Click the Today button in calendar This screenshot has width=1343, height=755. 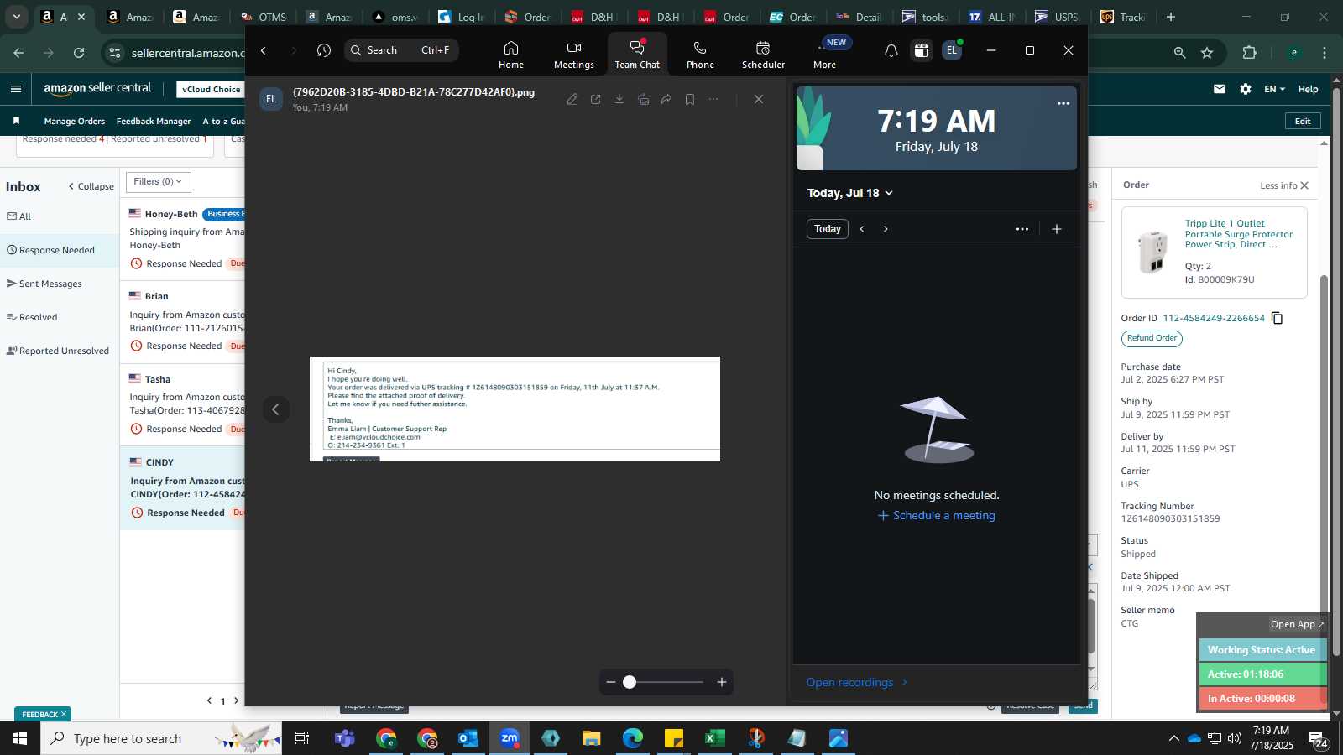pos(828,229)
